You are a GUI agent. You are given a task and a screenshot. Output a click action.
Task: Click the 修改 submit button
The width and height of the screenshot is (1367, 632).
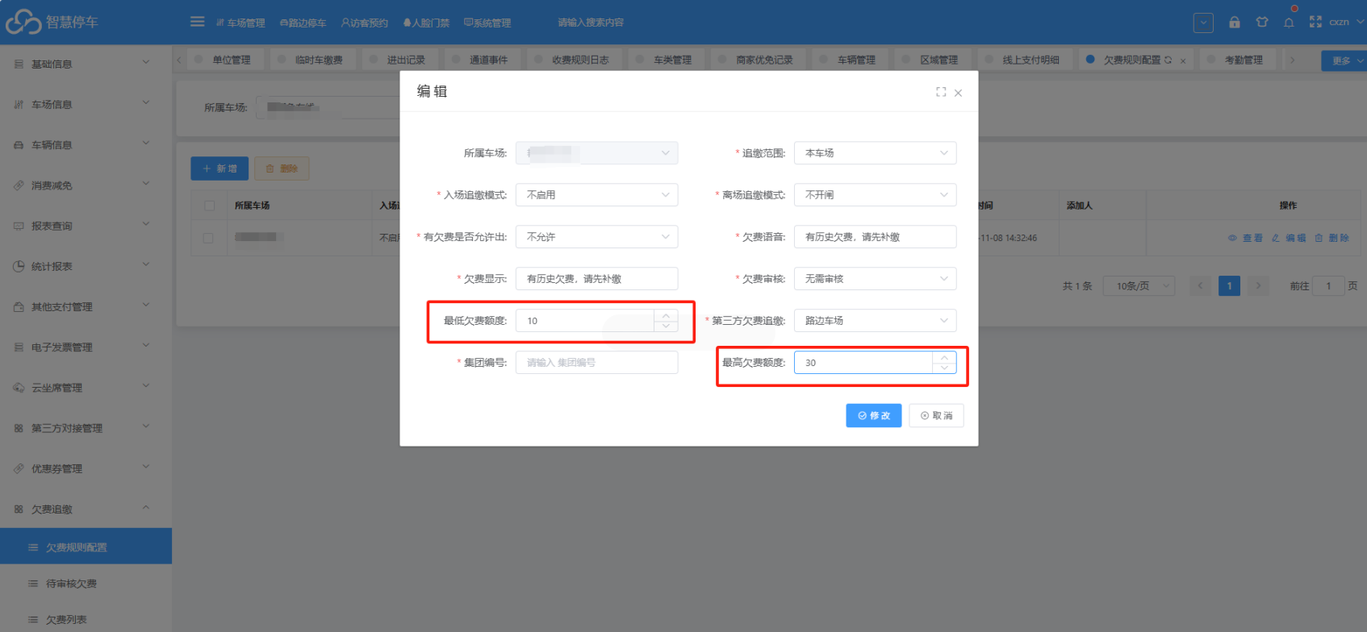click(874, 415)
